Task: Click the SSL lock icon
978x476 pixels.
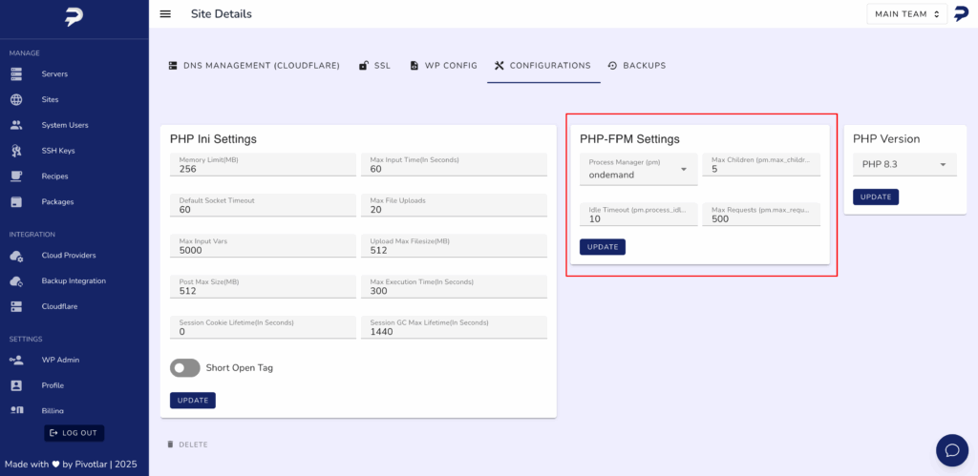Action: pyautogui.click(x=363, y=66)
